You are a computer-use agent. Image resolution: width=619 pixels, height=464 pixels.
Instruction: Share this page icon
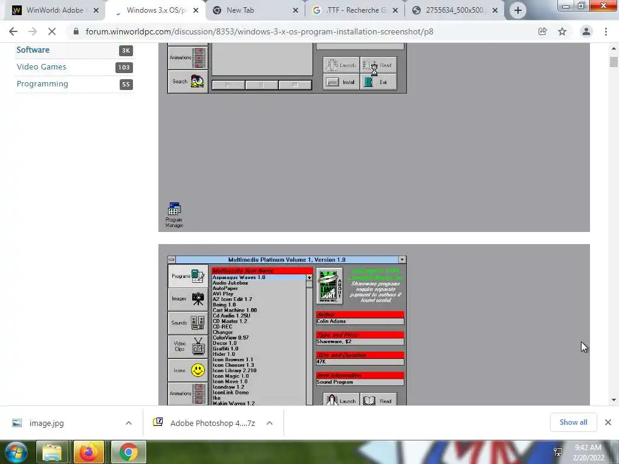coord(542,31)
